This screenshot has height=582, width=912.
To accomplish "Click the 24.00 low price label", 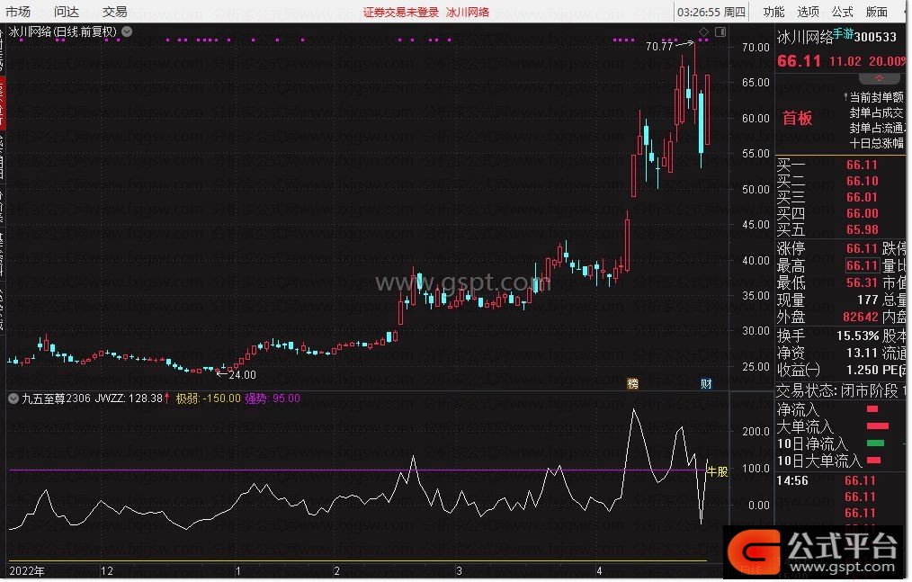I will point(242,375).
